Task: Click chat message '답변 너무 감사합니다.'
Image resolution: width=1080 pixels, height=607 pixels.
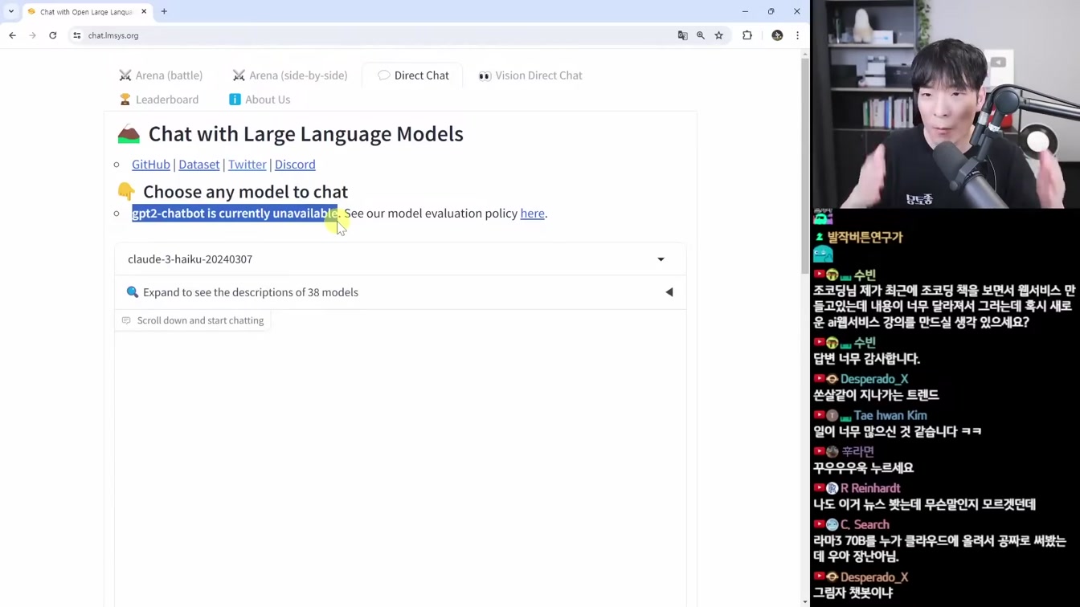Action: (x=867, y=359)
